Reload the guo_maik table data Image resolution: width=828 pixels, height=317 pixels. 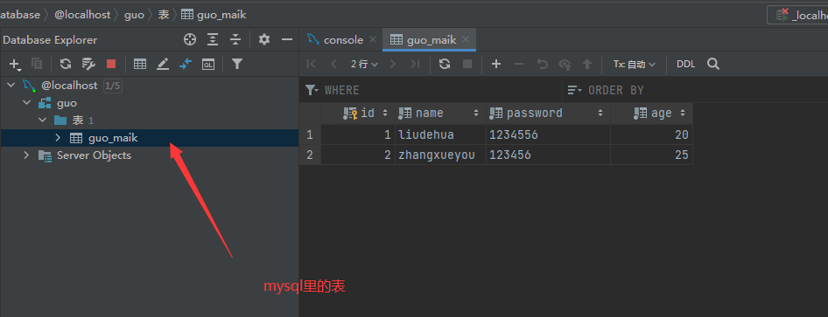(x=445, y=65)
